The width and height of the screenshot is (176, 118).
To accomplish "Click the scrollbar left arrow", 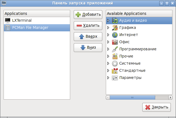I will tap(108, 97).
